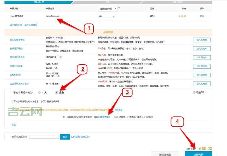Click the help icon beside 批量选择年限

[119, 8]
